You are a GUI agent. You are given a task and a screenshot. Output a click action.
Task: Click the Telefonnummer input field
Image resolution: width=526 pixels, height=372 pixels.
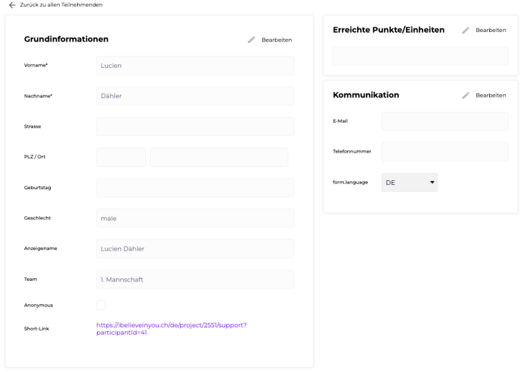point(445,152)
